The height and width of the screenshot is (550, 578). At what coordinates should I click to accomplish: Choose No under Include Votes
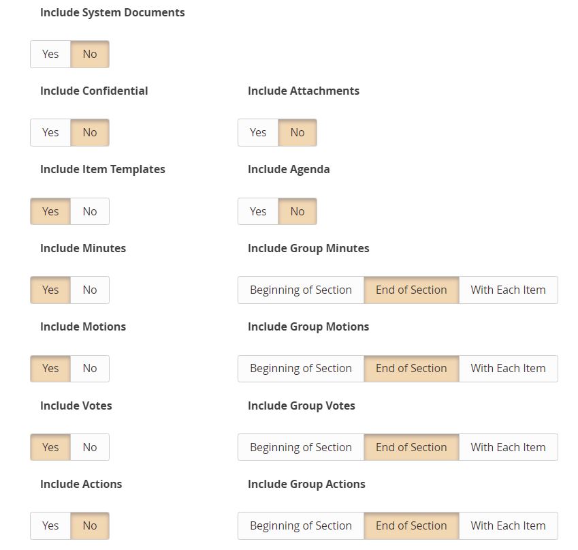pos(90,447)
